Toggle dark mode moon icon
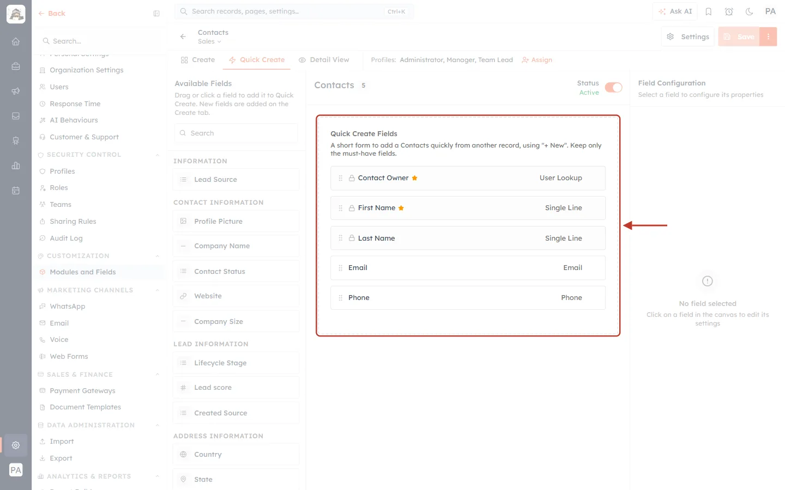 (750, 11)
